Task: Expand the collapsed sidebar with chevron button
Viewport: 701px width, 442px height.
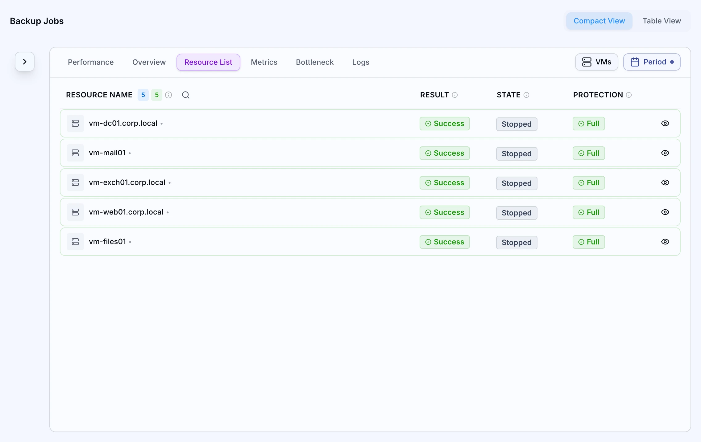Action: point(25,62)
